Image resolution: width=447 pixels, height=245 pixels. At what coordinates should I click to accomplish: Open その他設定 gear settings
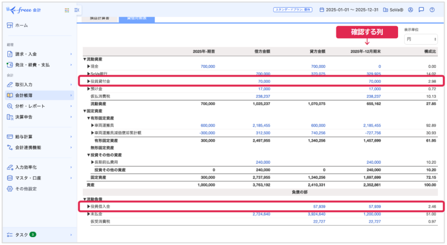tap(10, 189)
